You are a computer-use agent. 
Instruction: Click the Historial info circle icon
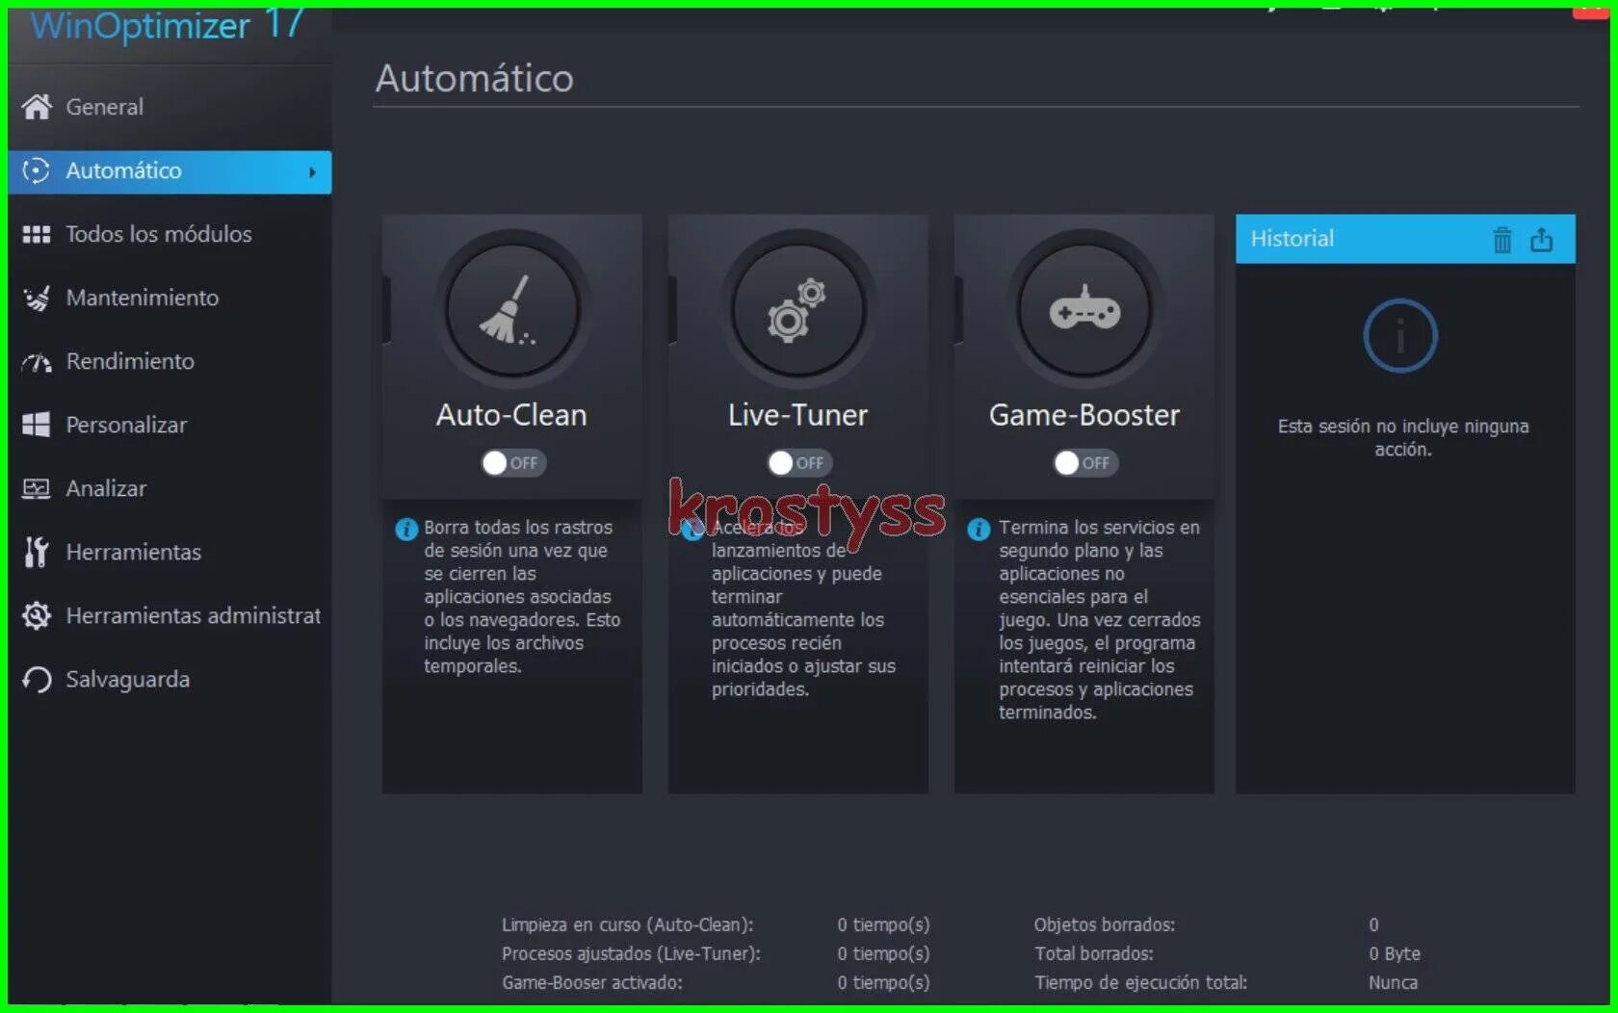tap(1399, 335)
